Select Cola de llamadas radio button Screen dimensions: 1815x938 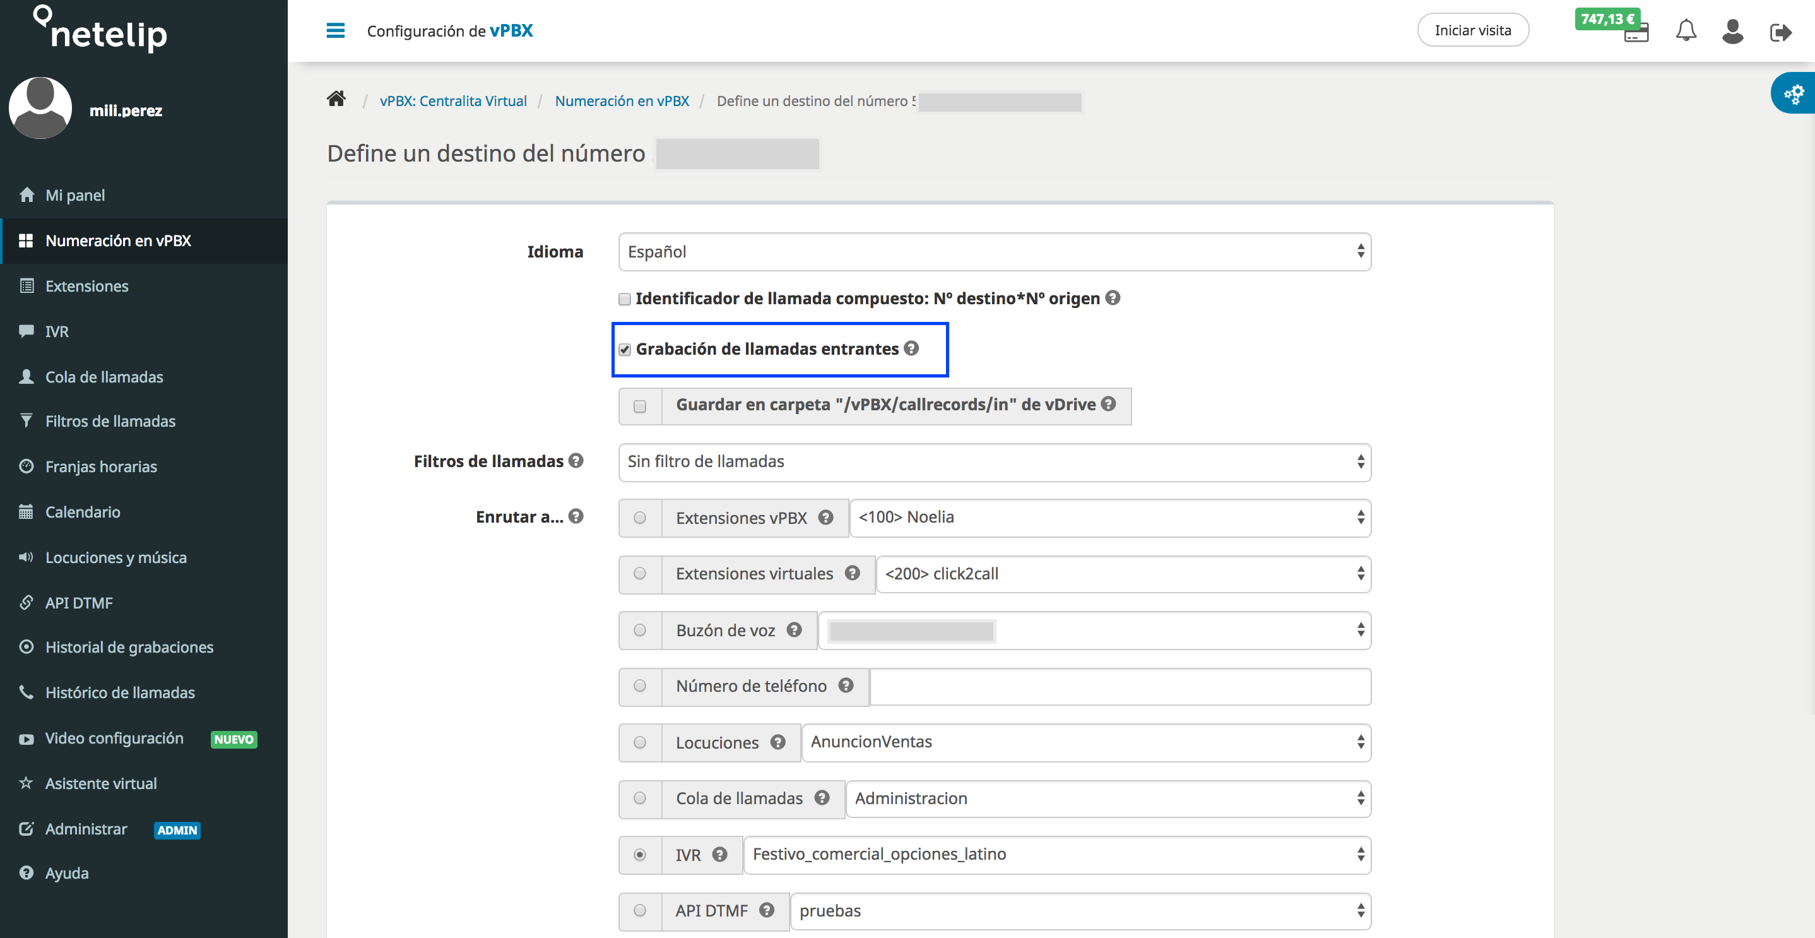[640, 798]
